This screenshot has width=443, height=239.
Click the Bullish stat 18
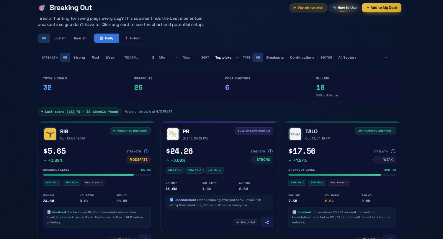coord(320,87)
